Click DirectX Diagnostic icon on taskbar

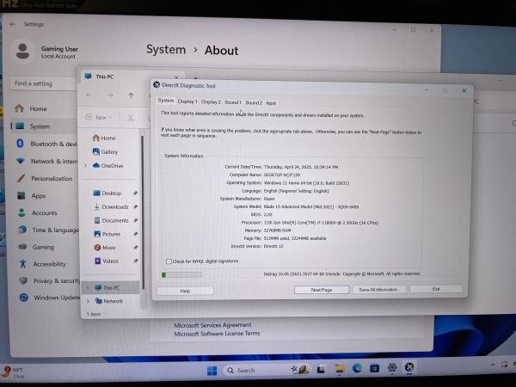click(409, 367)
